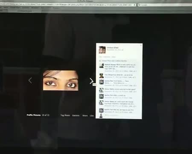Image resolution: width=192 pixels, height=154 pixels.
Task: Click Share below the photo
Action: click(85, 115)
